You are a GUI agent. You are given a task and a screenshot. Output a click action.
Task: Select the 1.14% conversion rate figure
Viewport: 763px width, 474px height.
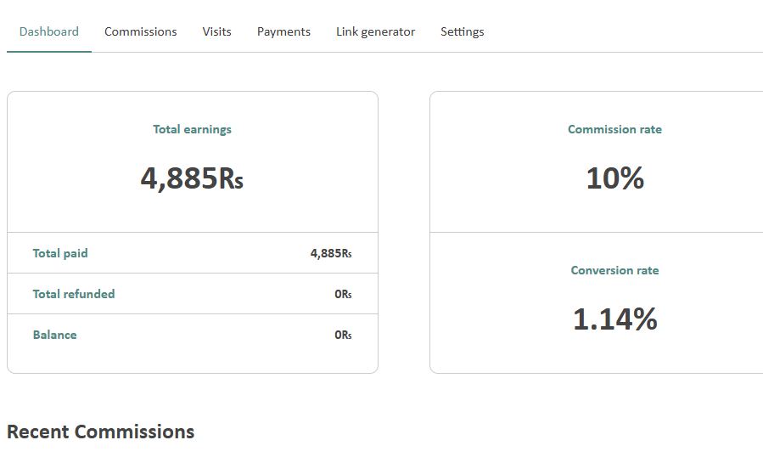coord(614,319)
